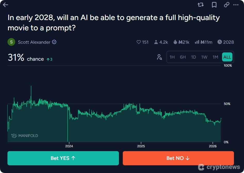Switch chart to 1W timeframe
Viewport: 244px width, 173px height.
[204, 57]
